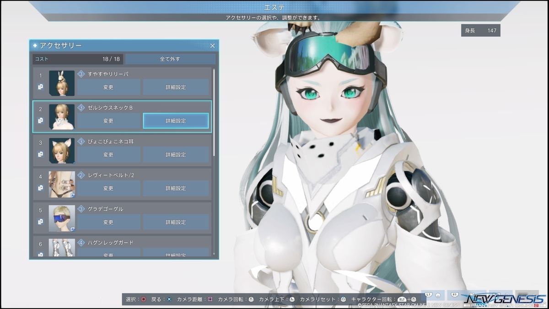This screenshot has height=309, width=549.
Task: Click the アクセサリー panel title
Action: [61, 46]
